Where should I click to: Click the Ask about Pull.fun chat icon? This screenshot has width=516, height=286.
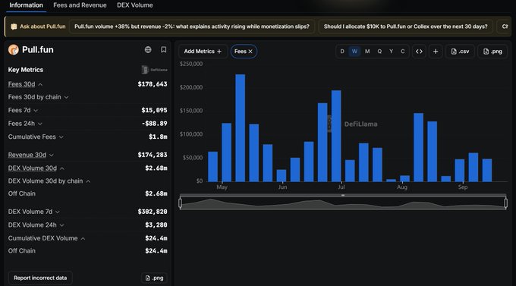(14, 27)
